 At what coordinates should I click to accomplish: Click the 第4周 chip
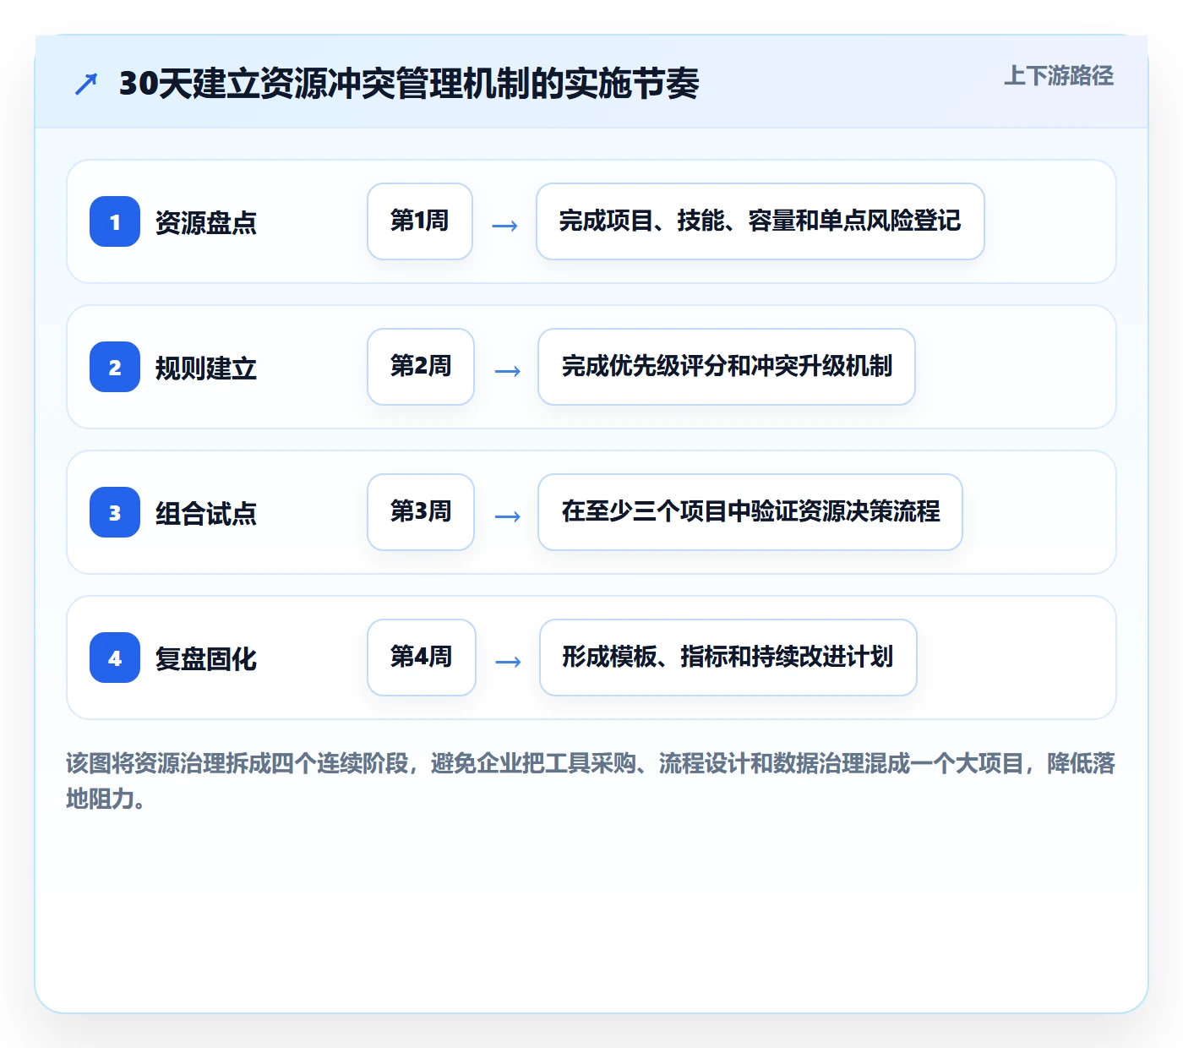(422, 658)
